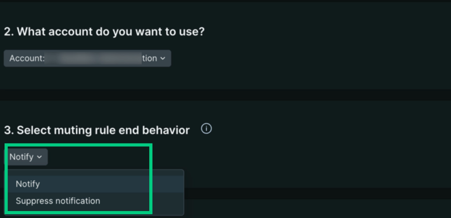Click the Account button showing the account name
451x218 pixels.
tap(87, 58)
